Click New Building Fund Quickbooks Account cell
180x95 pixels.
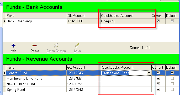point(126,84)
